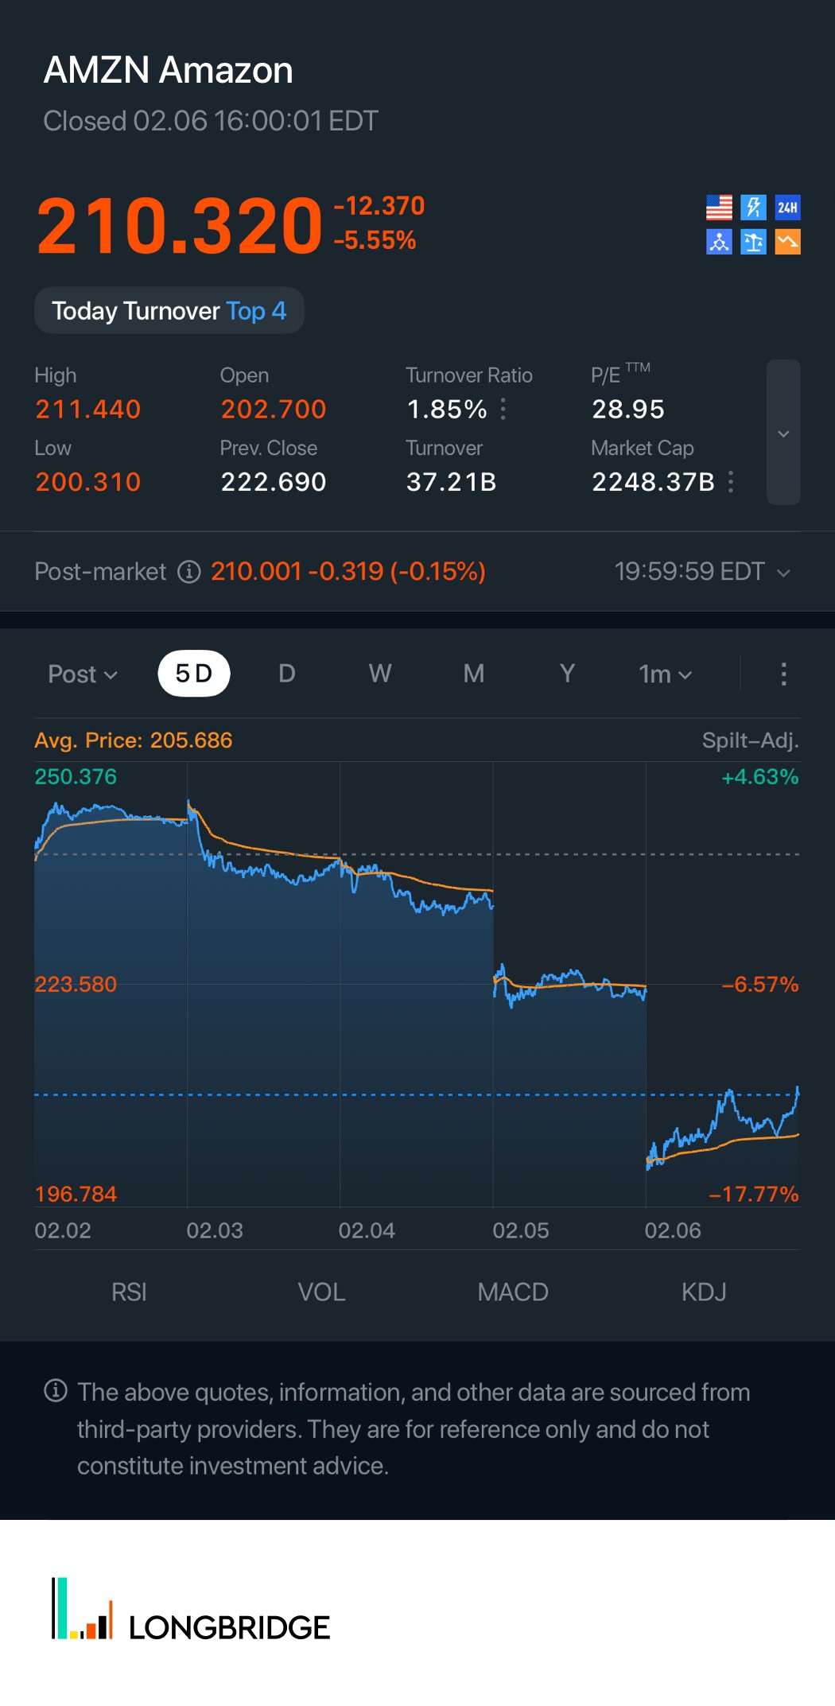Viewport: 835px width, 1706px height.
Task: Show the VOL indicator
Action: (321, 1292)
